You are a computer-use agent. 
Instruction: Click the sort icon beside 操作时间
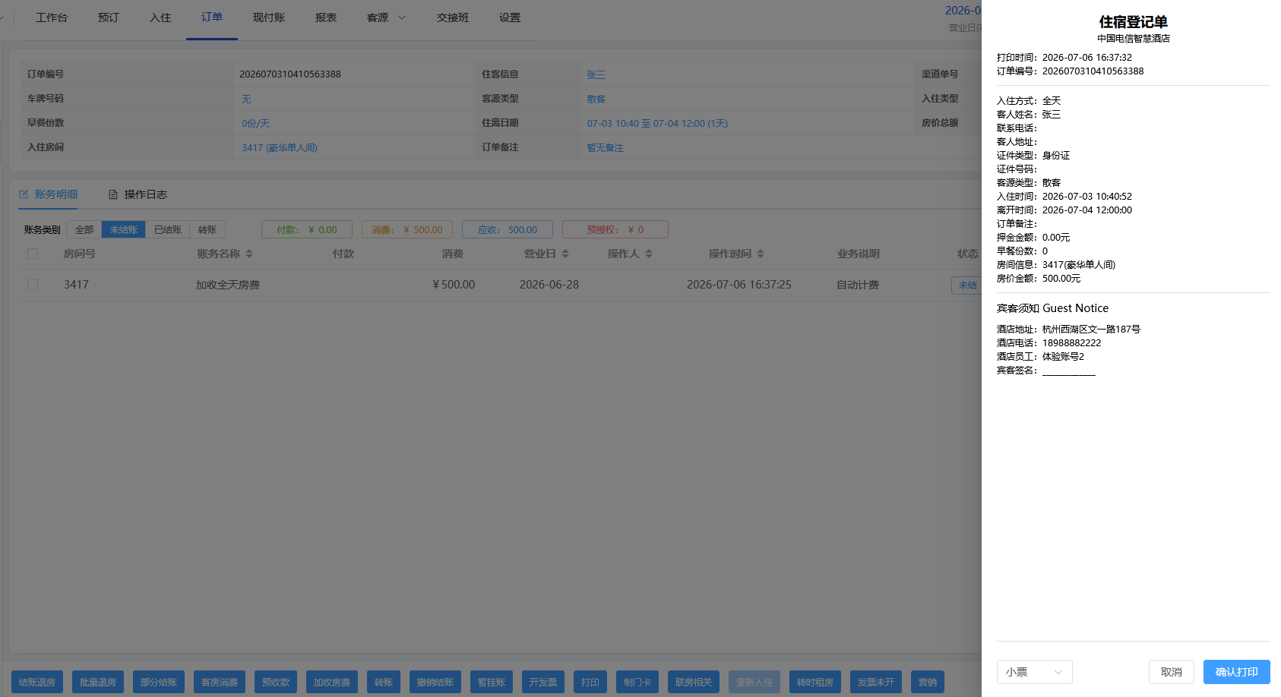point(761,254)
